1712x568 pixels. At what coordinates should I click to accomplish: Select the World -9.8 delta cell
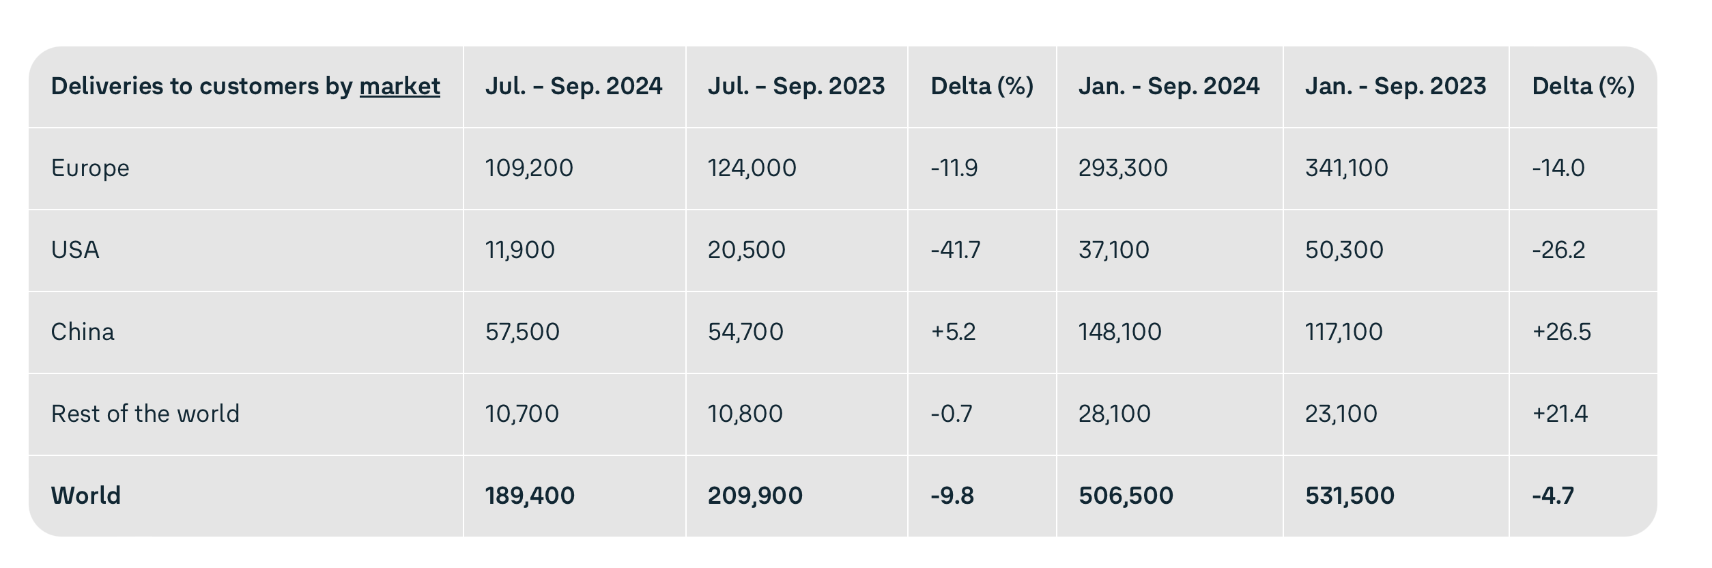(952, 496)
